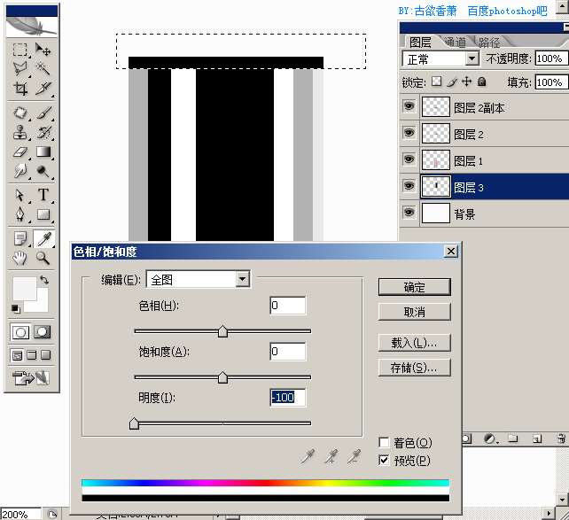This screenshot has height=520, width=569.
Task: Choose full screen with menu bar mode
Action: (x=32, y=355)
